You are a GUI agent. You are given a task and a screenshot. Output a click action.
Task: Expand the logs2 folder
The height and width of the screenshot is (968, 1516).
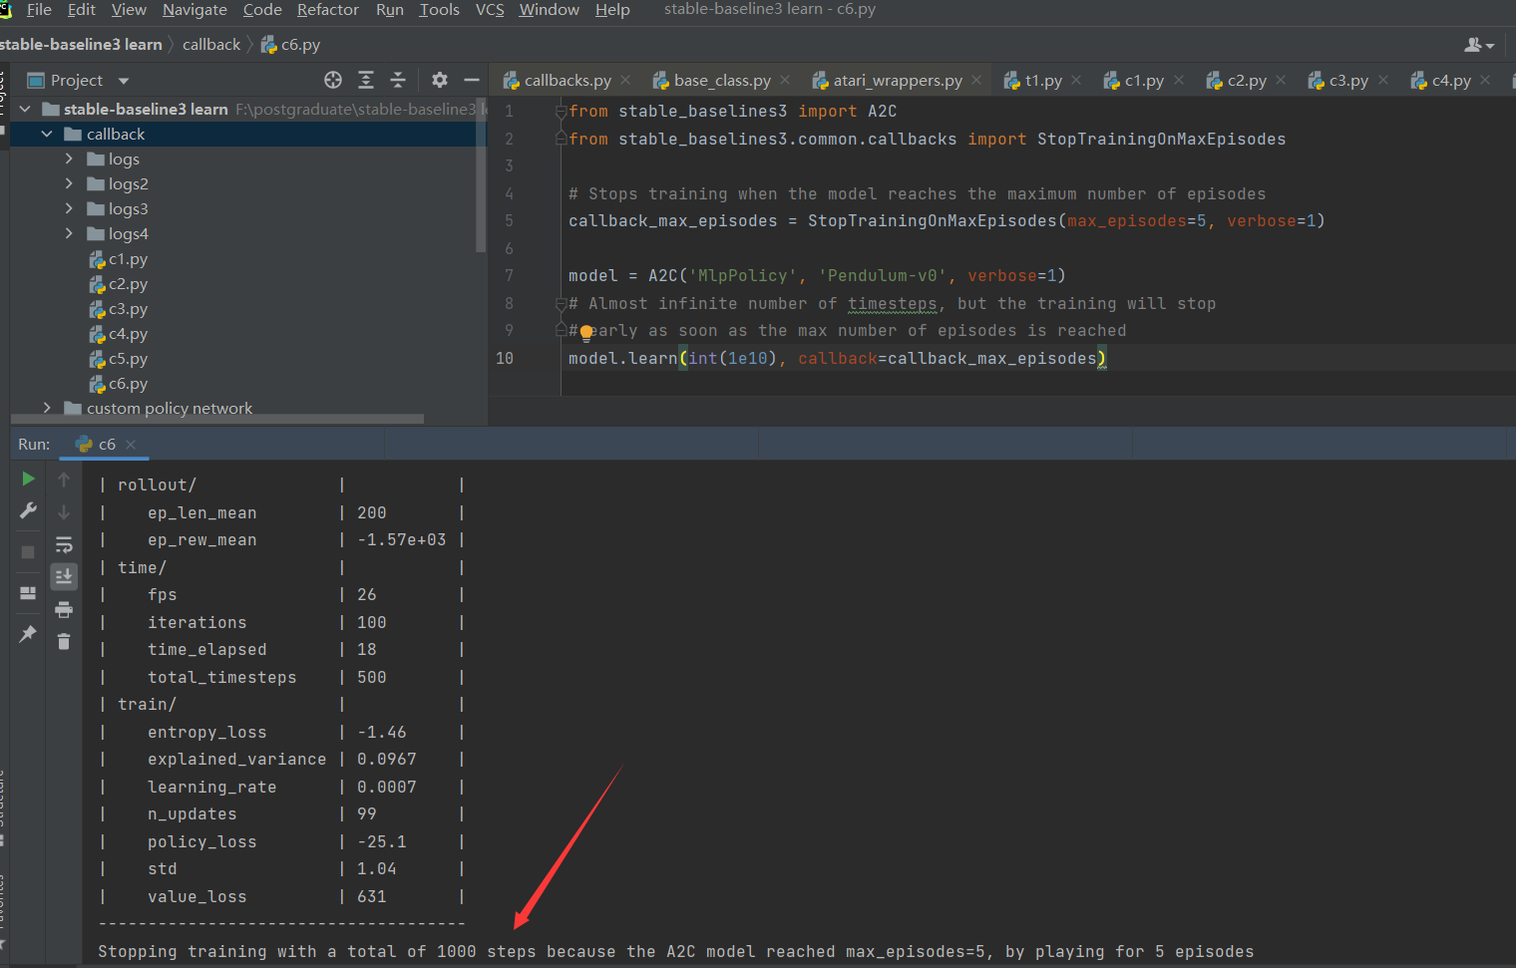(x=68, y=183)
